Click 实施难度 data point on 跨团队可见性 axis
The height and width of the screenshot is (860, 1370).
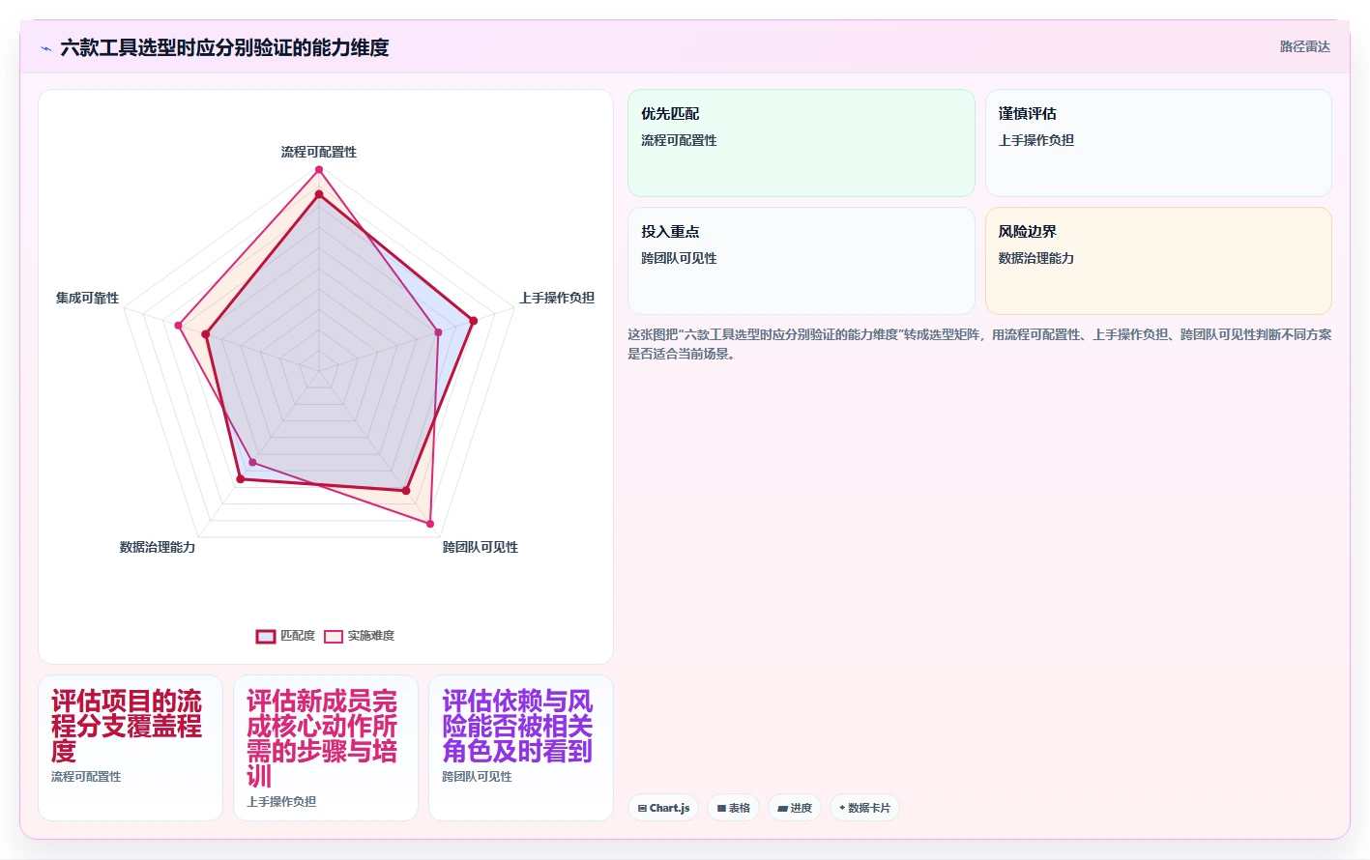coord(431,524)
